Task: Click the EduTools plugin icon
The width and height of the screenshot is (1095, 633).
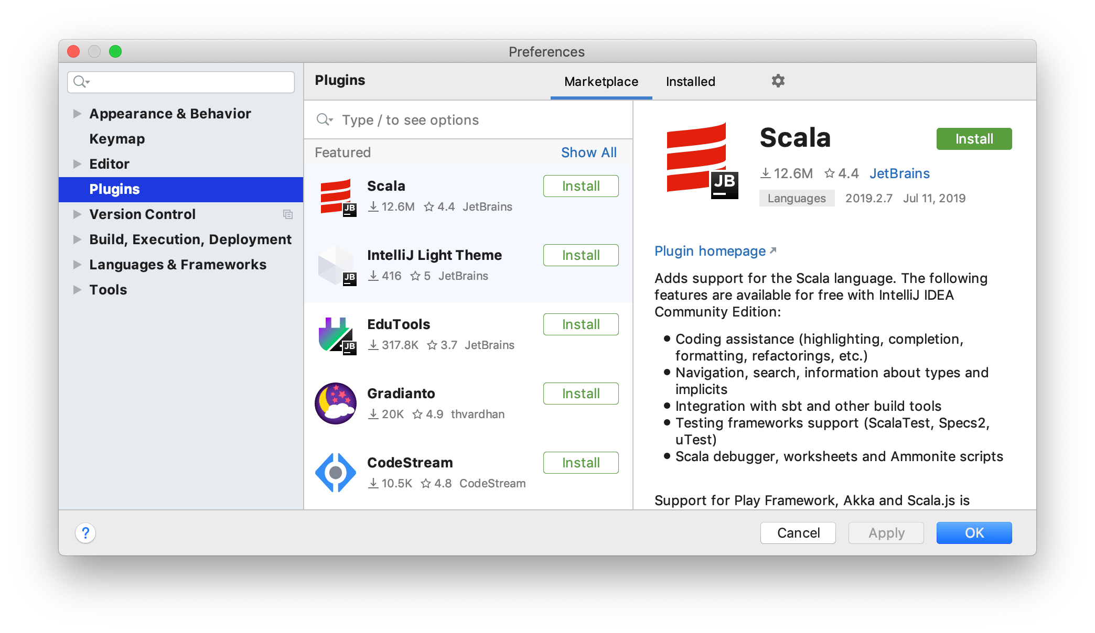Action: coord(336,333)
